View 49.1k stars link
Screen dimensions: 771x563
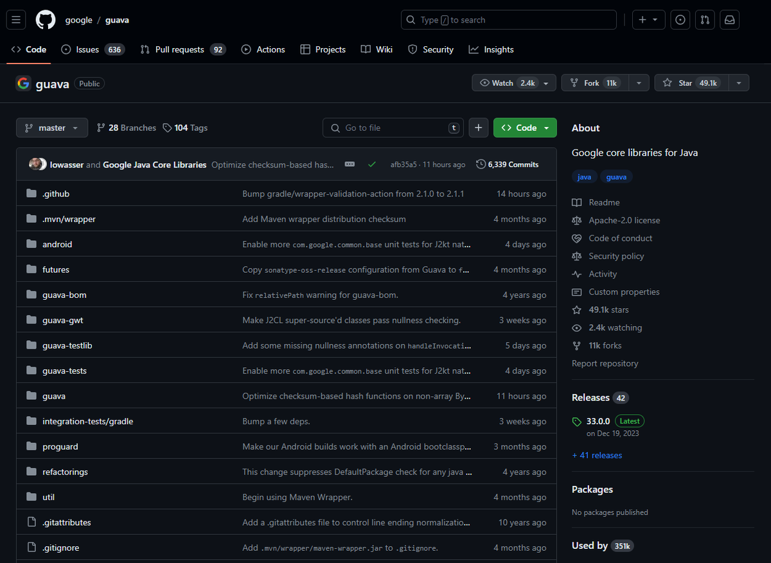600,310
